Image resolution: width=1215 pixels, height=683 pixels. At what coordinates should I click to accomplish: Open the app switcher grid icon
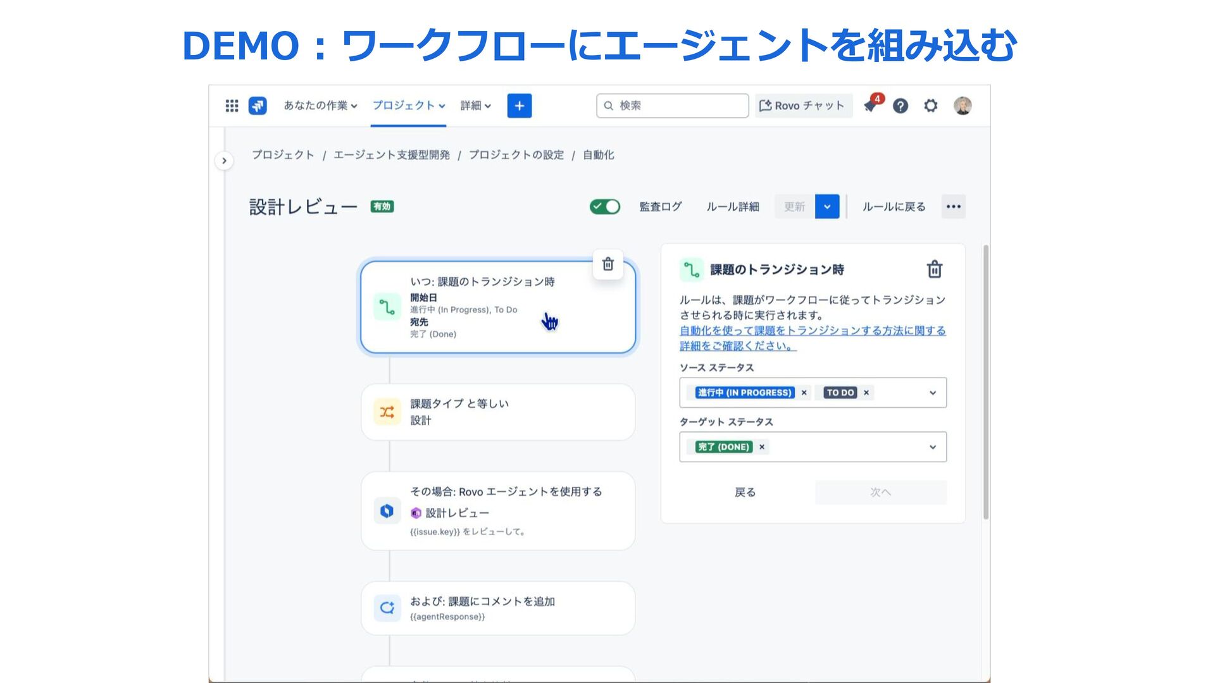point(232,106)
